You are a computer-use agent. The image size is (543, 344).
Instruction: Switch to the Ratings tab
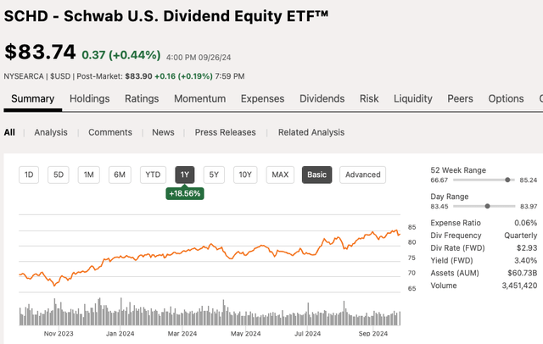142,99
